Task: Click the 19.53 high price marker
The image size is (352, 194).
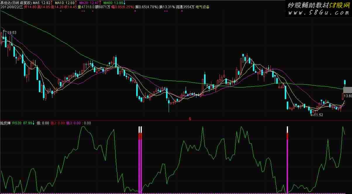Action: [x=11, y=33]
